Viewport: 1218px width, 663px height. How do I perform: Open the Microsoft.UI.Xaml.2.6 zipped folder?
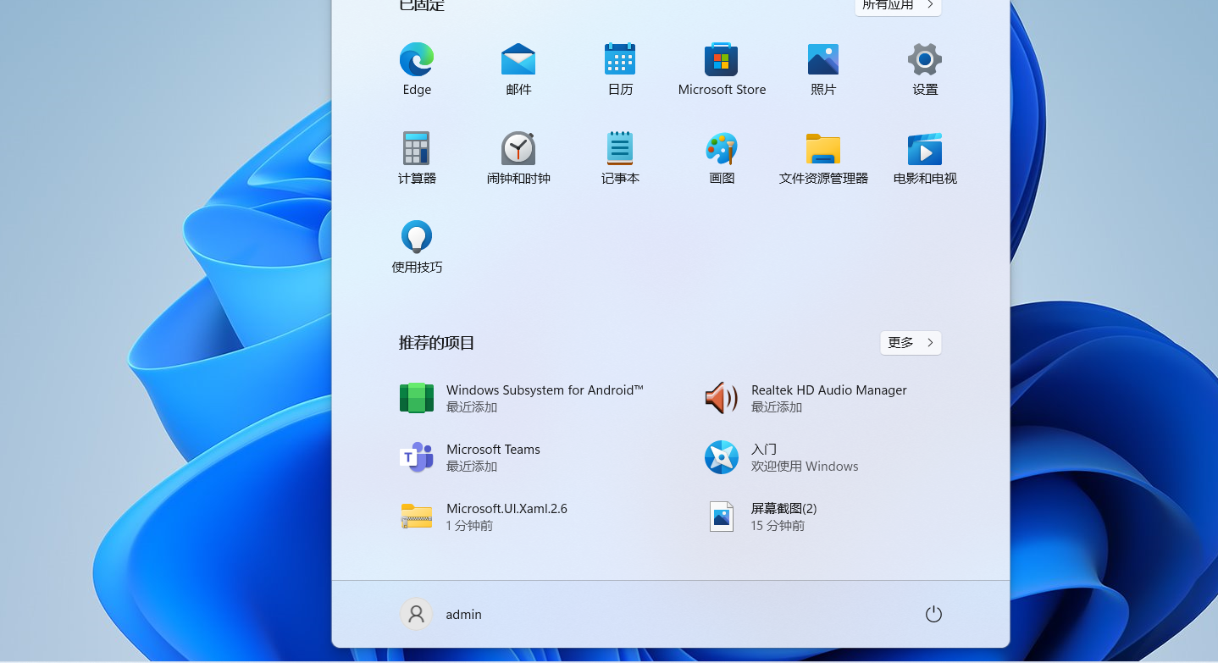pos(483,517)
